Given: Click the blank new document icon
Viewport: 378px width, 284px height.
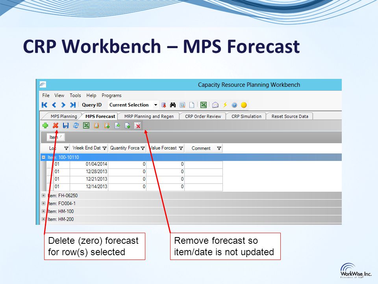Looking at the screenshot, I should click(x=192, y=105).
